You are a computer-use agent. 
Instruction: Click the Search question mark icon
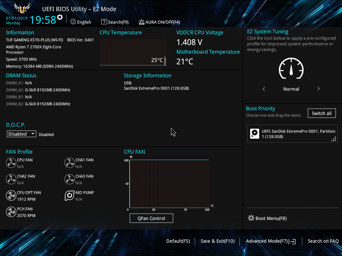(x=104, y=22)
